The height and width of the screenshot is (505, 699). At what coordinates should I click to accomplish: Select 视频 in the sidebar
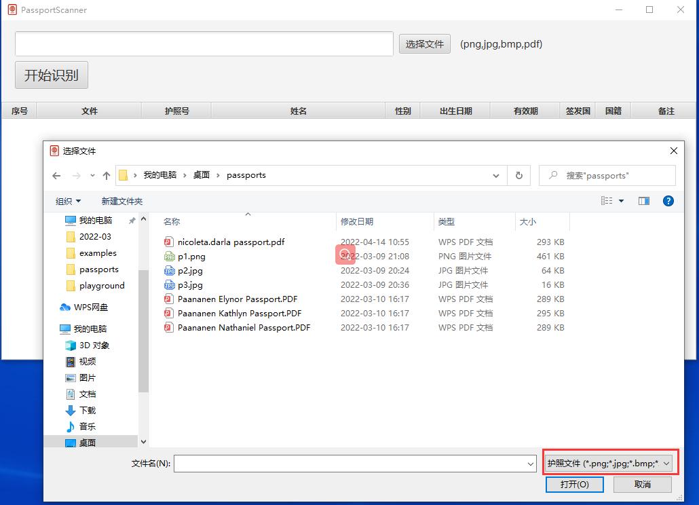click(x=88, y=362)
